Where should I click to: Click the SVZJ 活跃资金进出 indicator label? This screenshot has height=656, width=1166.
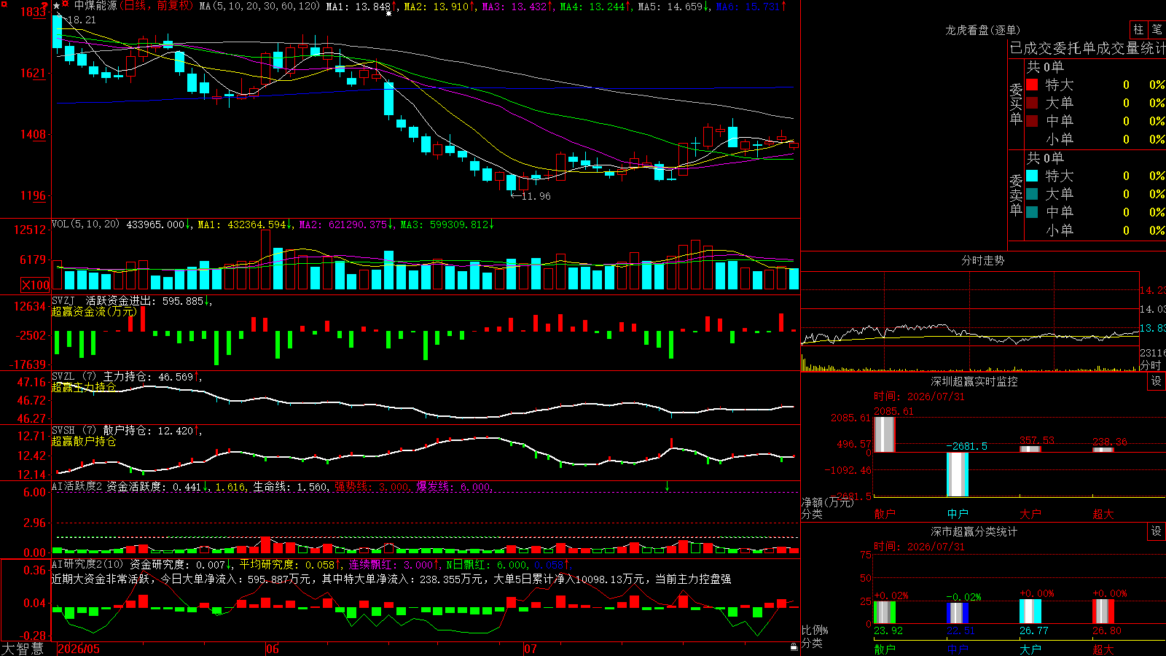[x=106, y=300]
